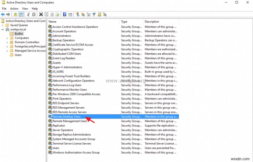Expand the Domain Controllers node
This screenshot has height=162, width=253.
(x=7, y=42)
